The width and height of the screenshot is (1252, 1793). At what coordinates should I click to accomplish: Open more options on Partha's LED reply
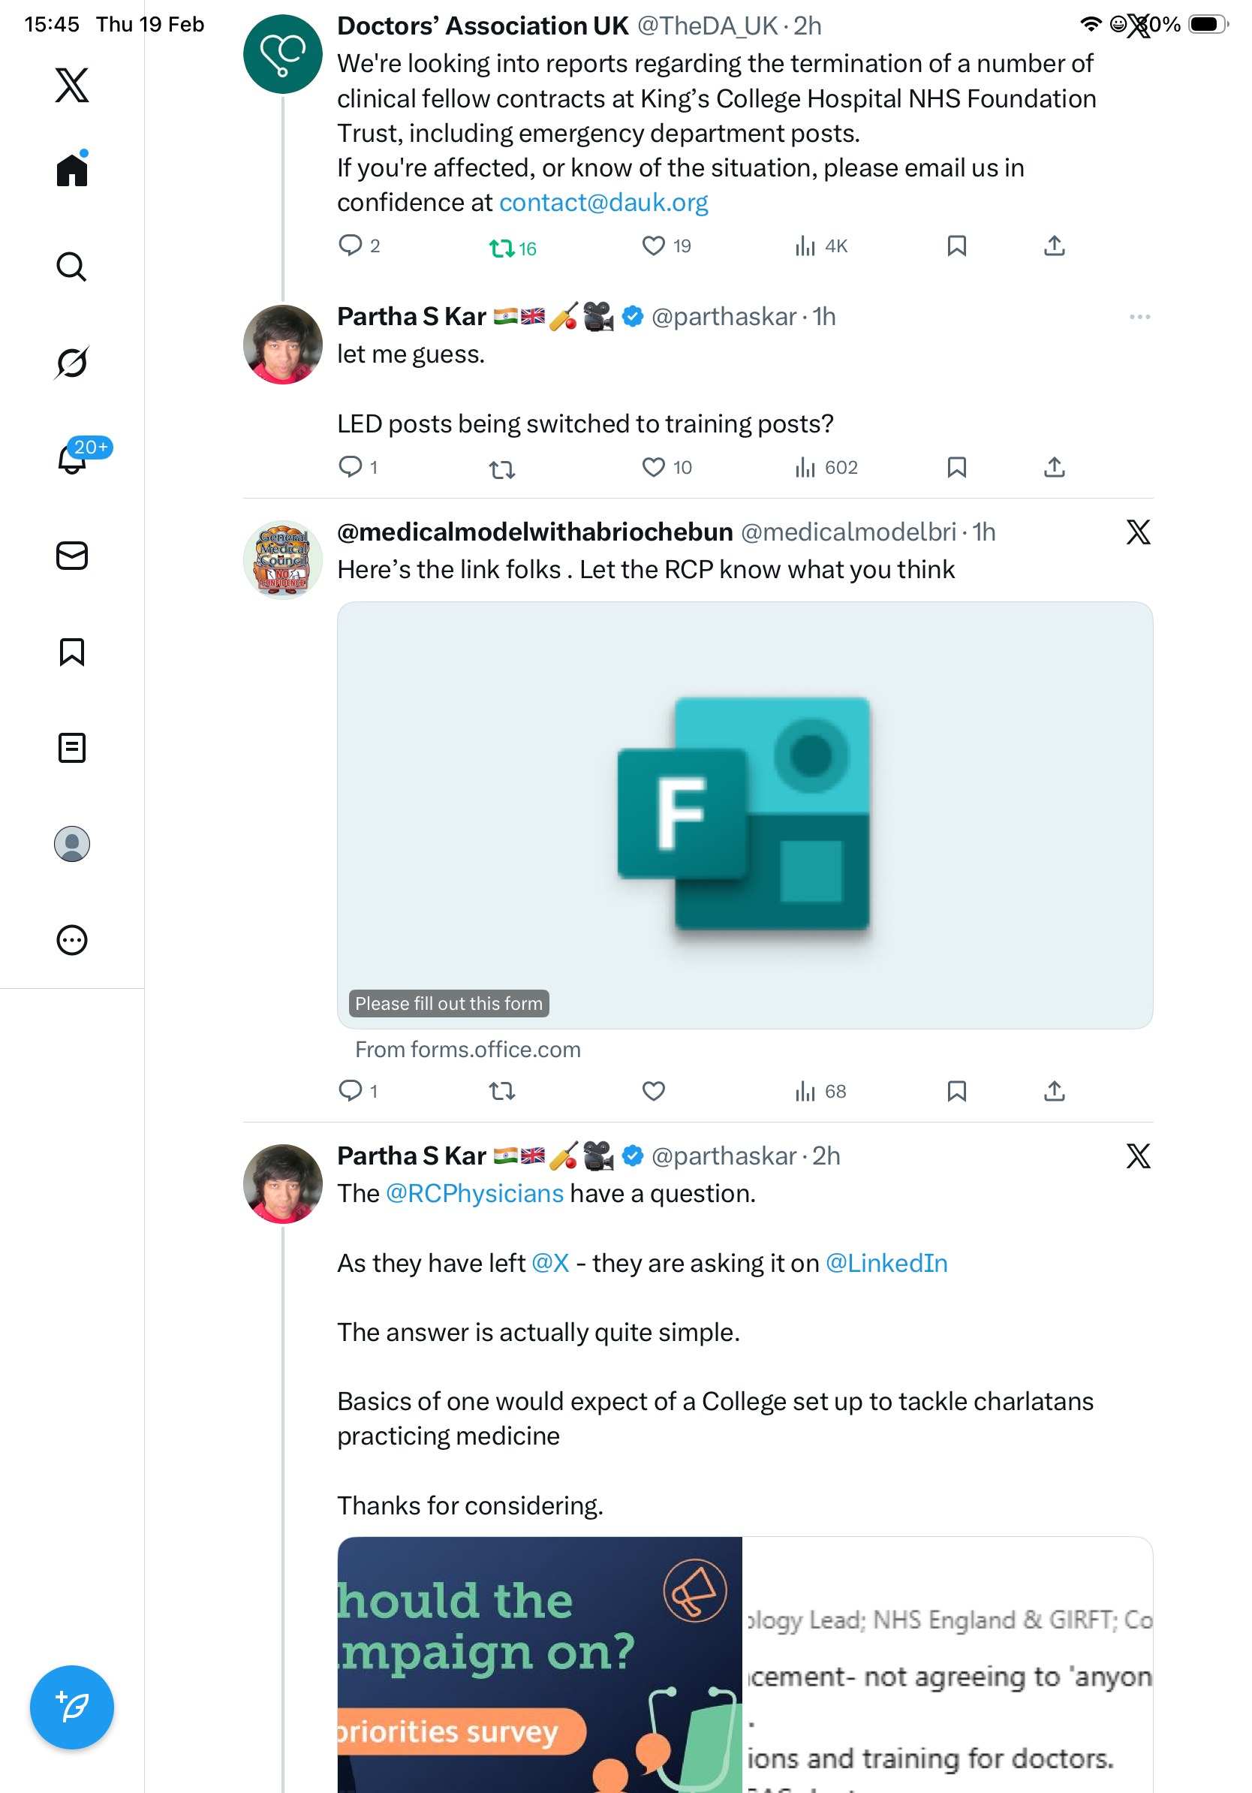(x=1139, y=317)
